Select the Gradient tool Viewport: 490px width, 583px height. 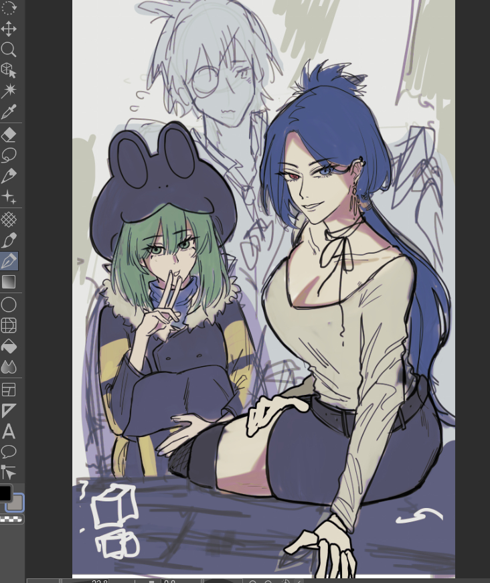click(9, 282)
